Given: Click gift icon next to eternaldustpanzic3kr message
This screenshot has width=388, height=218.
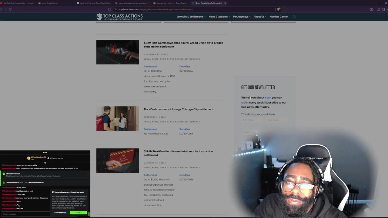Looking at the screenshot, I should pyautogui.click(x=4, y=183).
